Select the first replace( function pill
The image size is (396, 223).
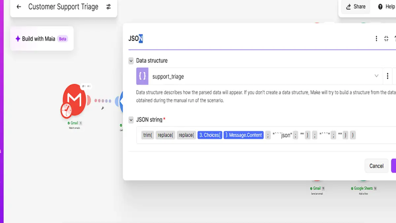point(165,135)
